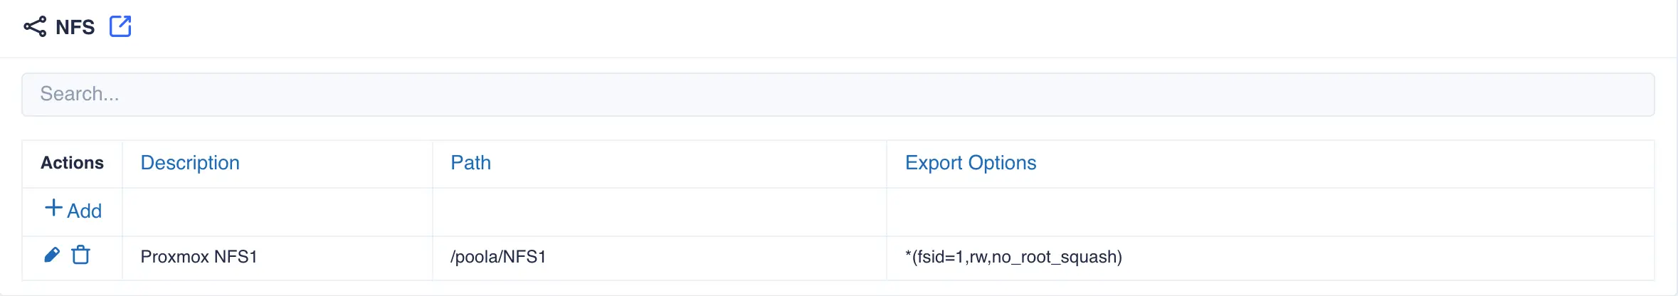Open the NFS external link icon
1678x296 pixels.
120,26
